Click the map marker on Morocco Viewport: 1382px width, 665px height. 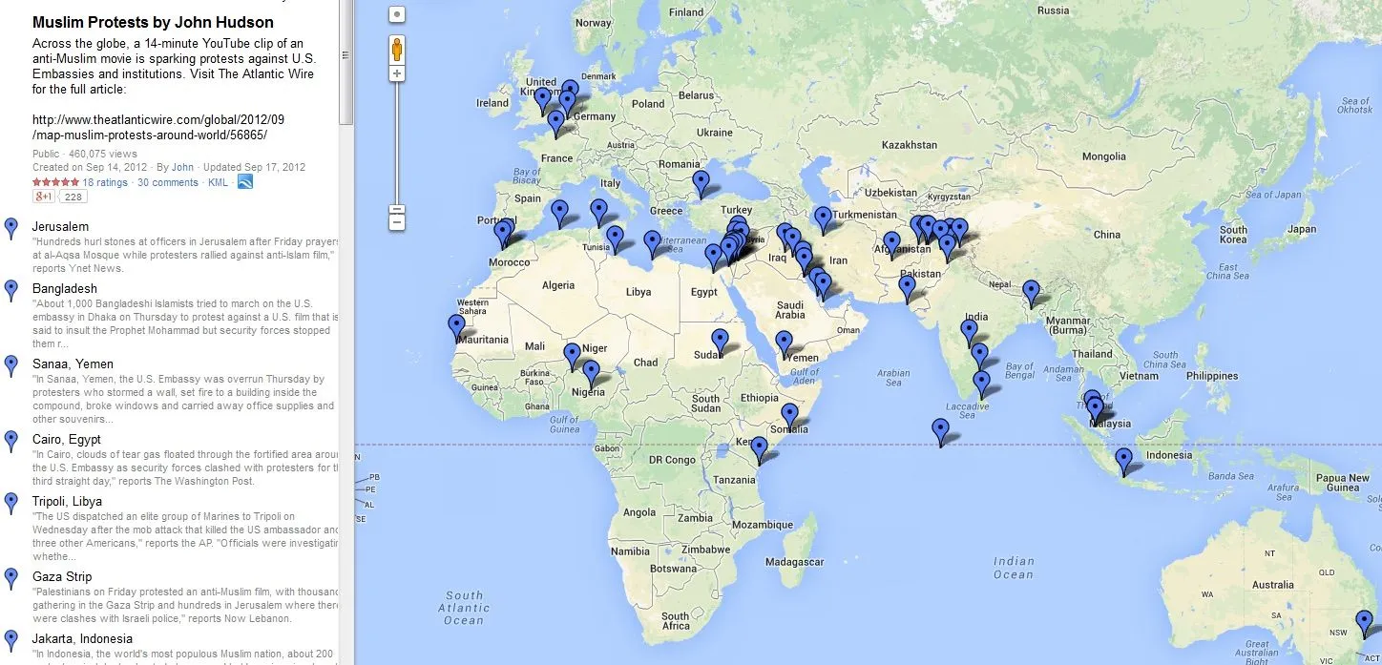tap(503, 236)
